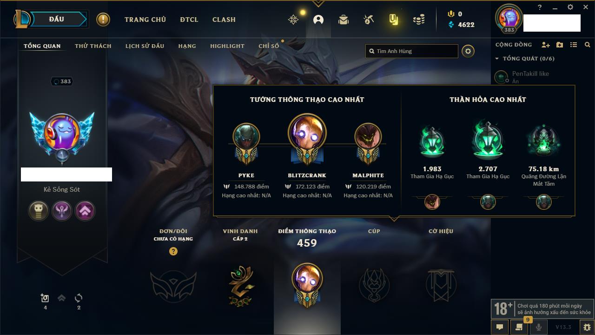
Task: Click the add friend icon
Action: (x=546, y=45)
